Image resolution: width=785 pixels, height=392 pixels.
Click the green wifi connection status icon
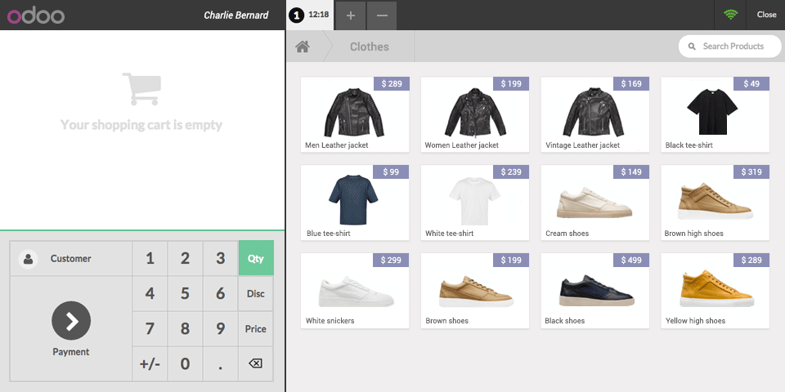click(730, 15)
